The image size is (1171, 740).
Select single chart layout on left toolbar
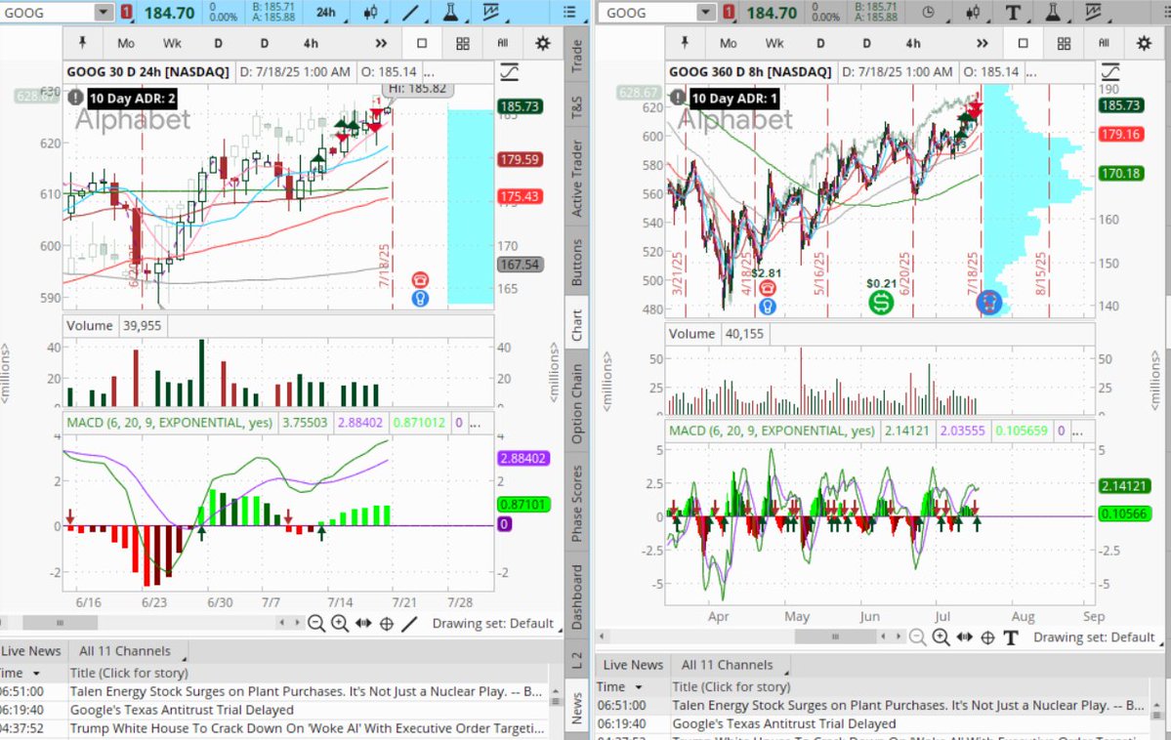point(422,43)
